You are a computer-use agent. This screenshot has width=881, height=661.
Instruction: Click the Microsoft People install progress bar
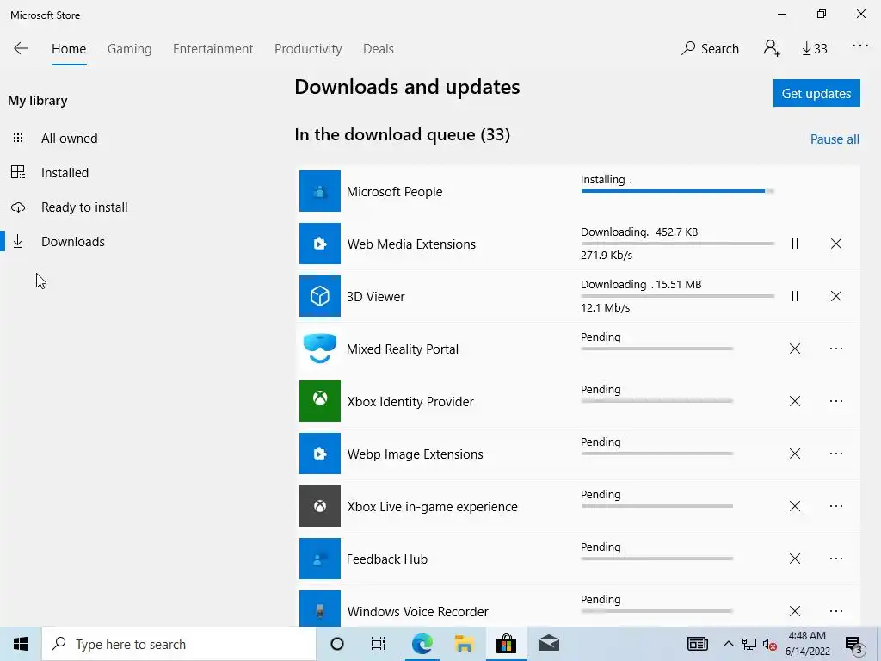point(677,191)
